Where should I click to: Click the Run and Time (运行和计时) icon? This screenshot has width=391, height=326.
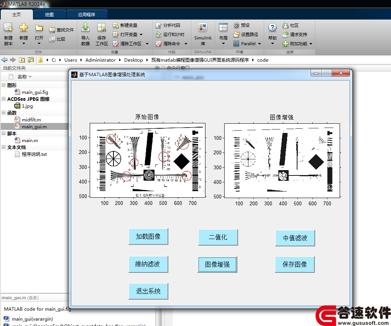tap(158, 34)
